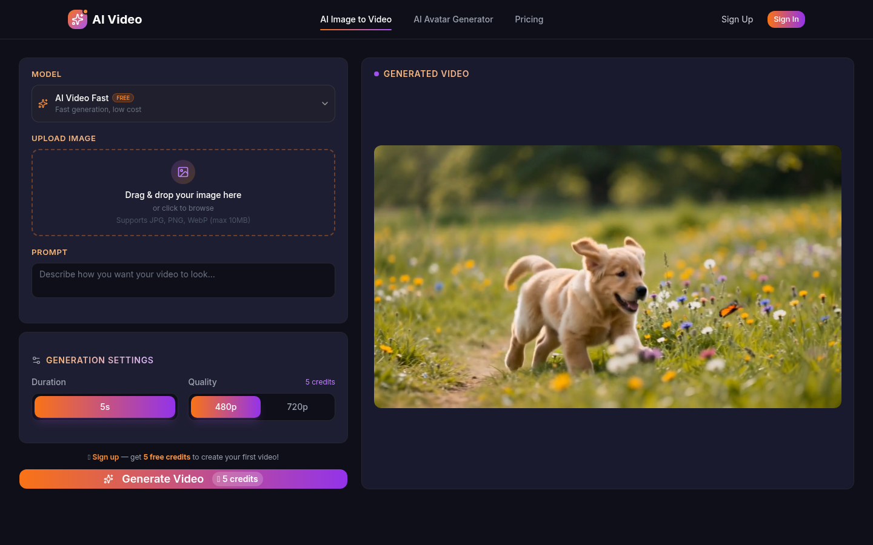The image size is (873, 545).
Task: Click the model sparkle icon beside AI Video Fast
Action: [x=43, y=104]
